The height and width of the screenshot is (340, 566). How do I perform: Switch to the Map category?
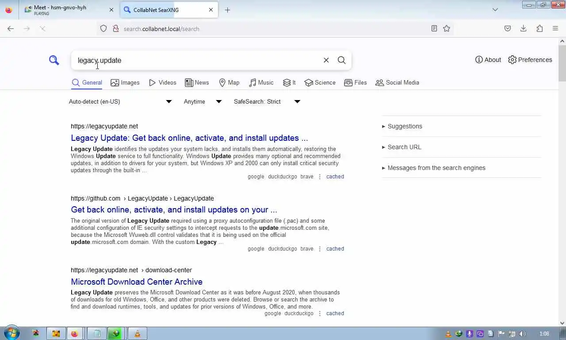229,83
